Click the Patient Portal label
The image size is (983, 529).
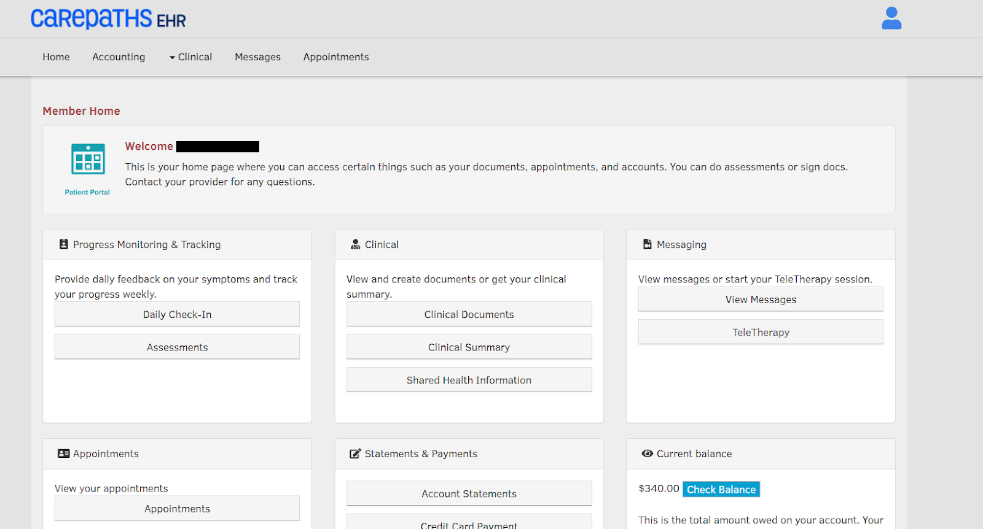click(87, 192)
